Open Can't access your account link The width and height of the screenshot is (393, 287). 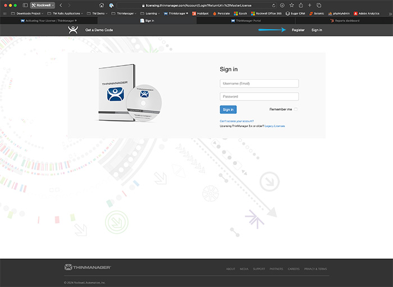236,121
